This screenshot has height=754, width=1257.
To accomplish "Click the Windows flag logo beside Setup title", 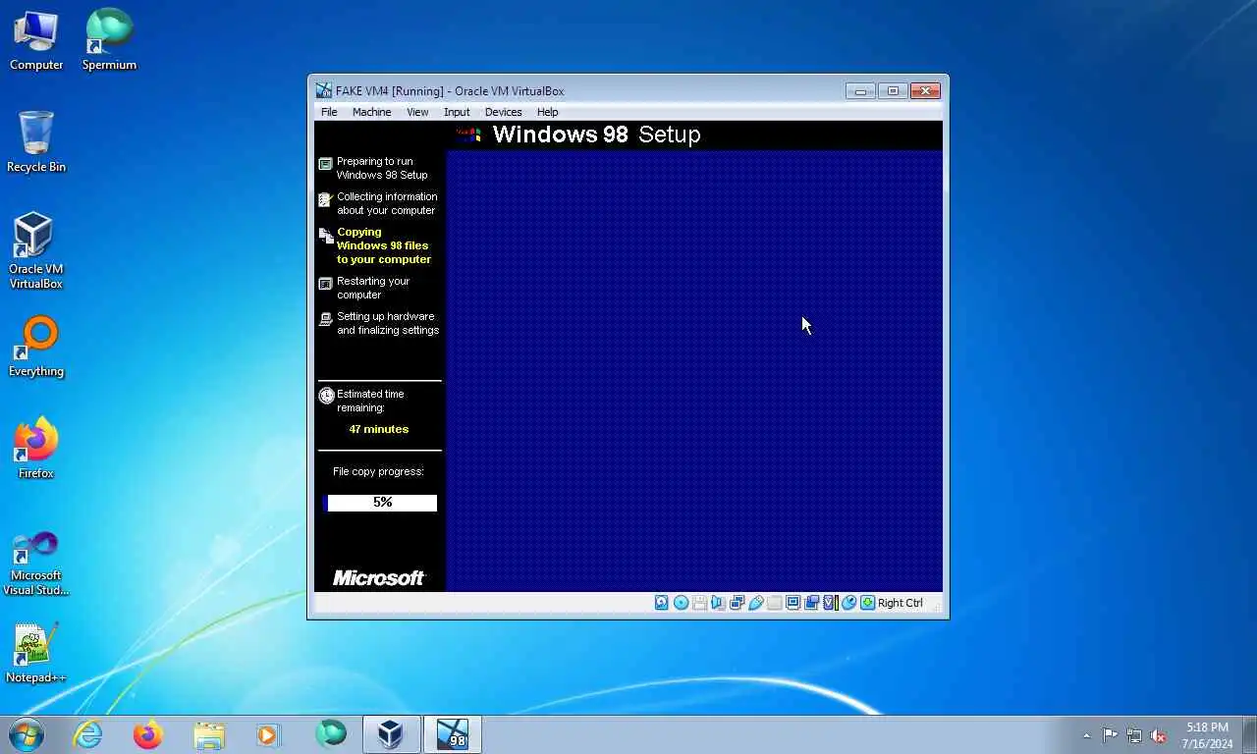I will [469, 135].
